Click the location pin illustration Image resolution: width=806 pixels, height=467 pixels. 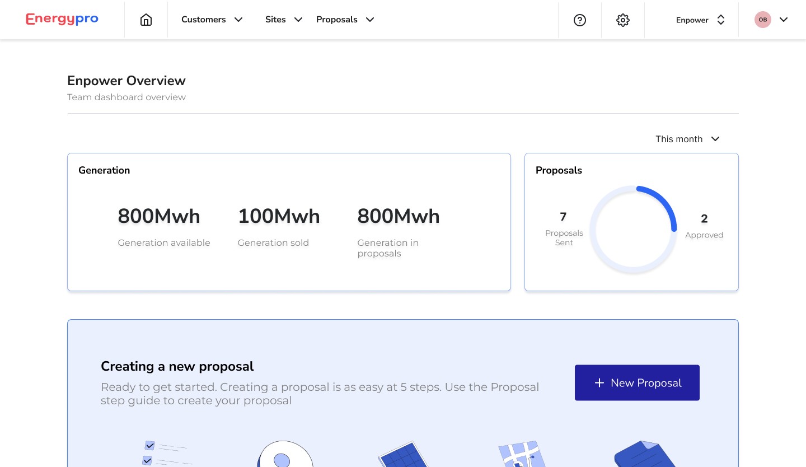tap(285, 454)
